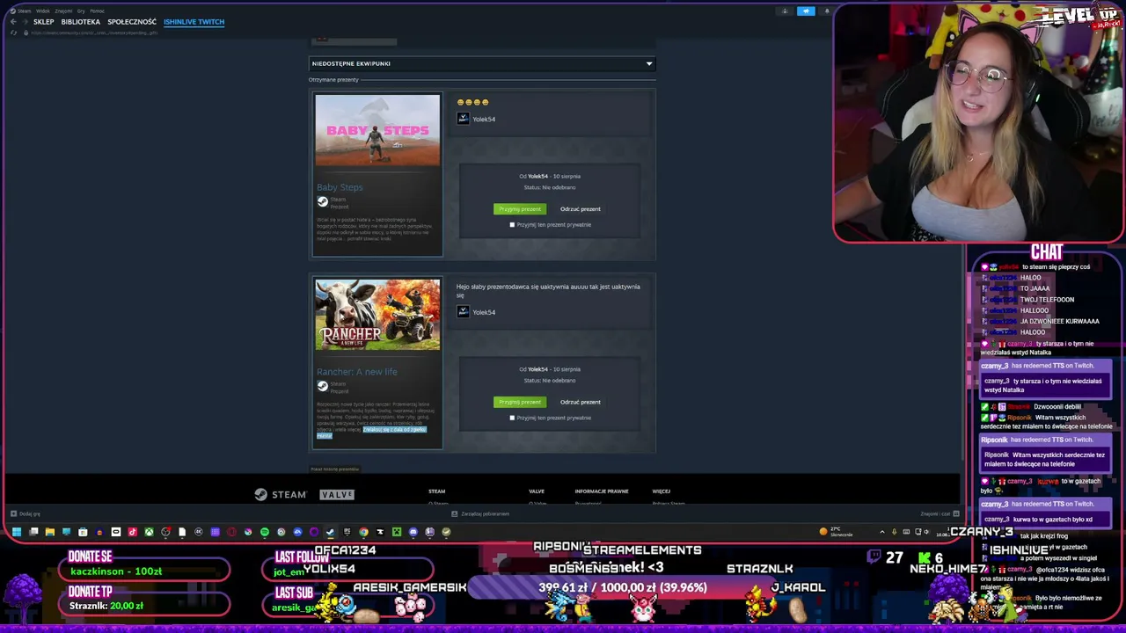Open the Pomoc menu
Image resolution: width=1126 pixels, height=633 pixels.
tap(97, 11)
